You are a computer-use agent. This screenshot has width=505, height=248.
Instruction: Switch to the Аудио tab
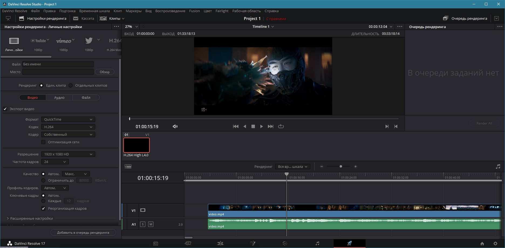click(59, 97)
